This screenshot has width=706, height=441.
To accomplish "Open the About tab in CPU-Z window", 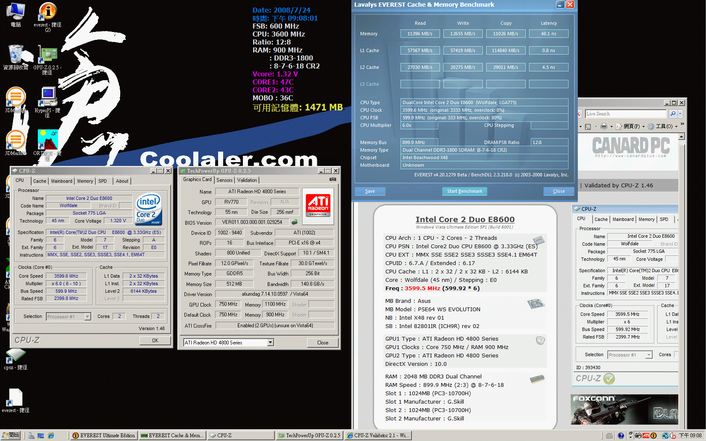I will click(122, 181).
